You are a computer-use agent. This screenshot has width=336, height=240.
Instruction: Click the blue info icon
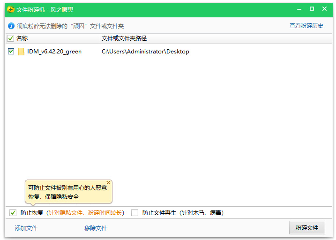[x=11, y=26]
